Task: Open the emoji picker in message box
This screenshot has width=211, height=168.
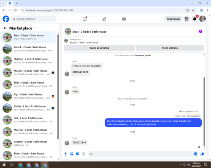Action: pyautogui.click(x=195, y=154)
